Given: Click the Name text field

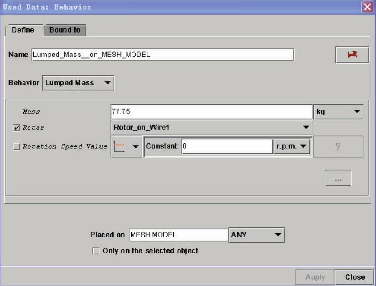Looking at the screenshot, I should (x=163, y=55).
